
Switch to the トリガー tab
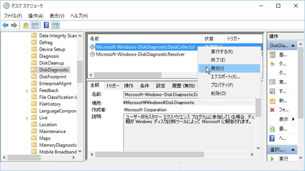[113, 86]
